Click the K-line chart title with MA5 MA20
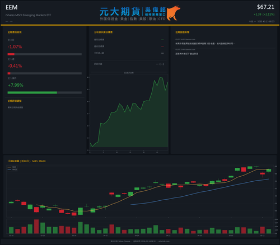This screenshot has width=280, height=245. click(x=27, y=161)
